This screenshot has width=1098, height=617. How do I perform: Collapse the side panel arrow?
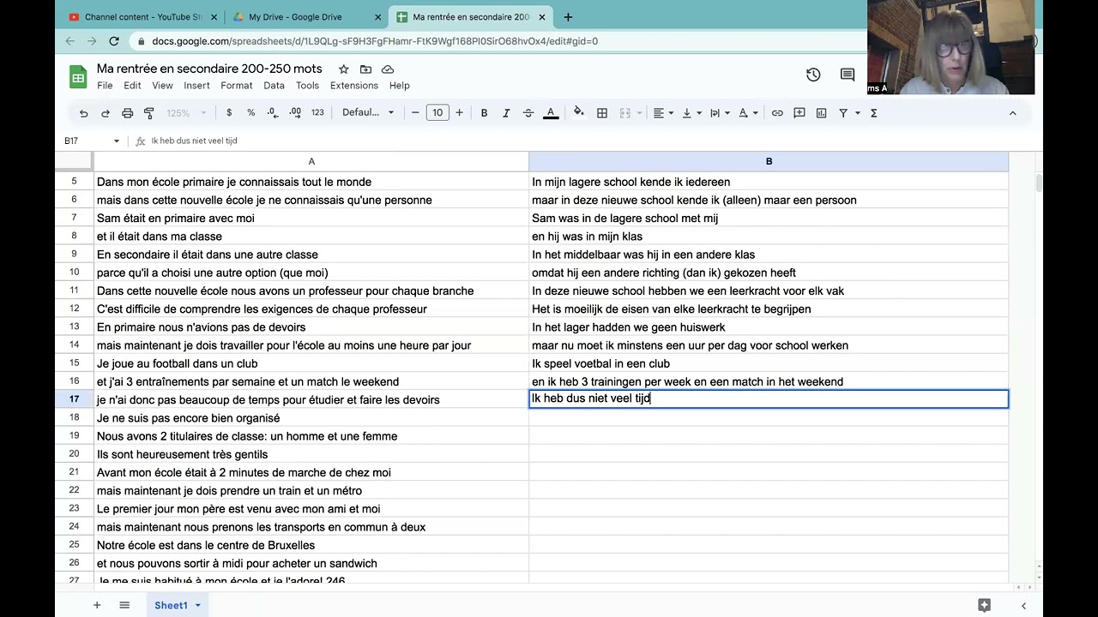[x=1023, y=605]
